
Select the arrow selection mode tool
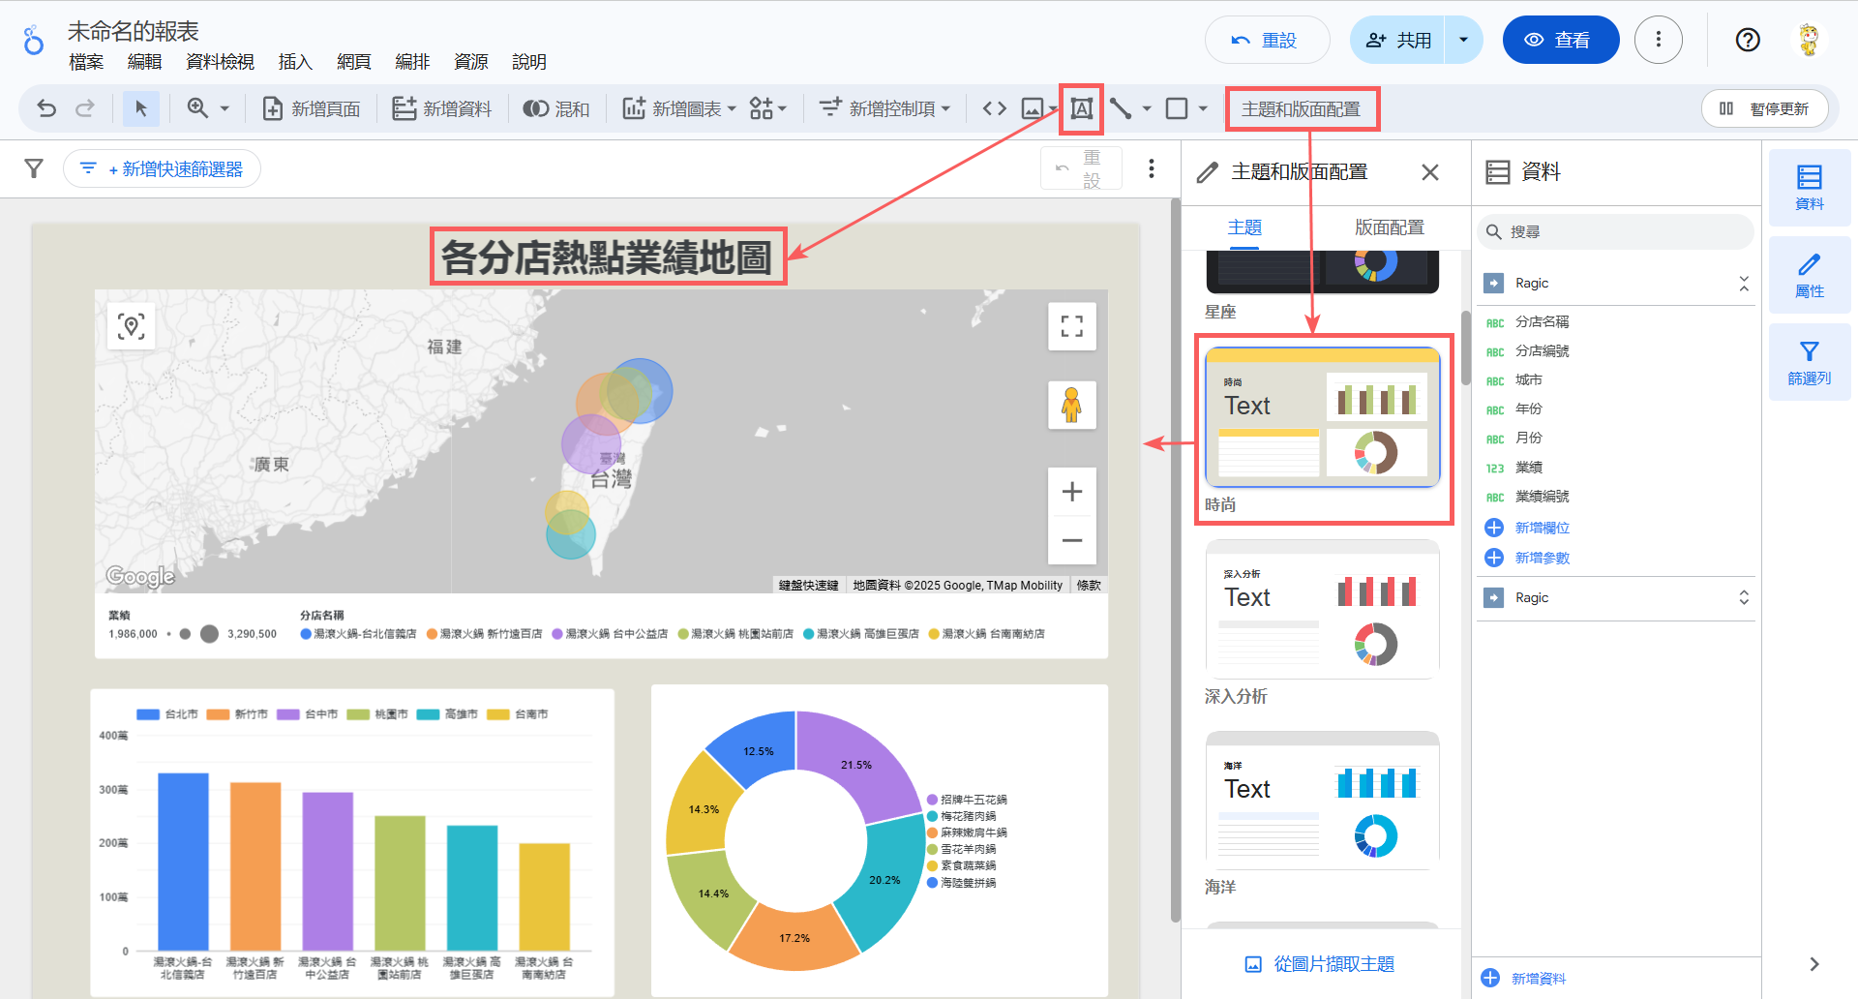coord(141,108)
